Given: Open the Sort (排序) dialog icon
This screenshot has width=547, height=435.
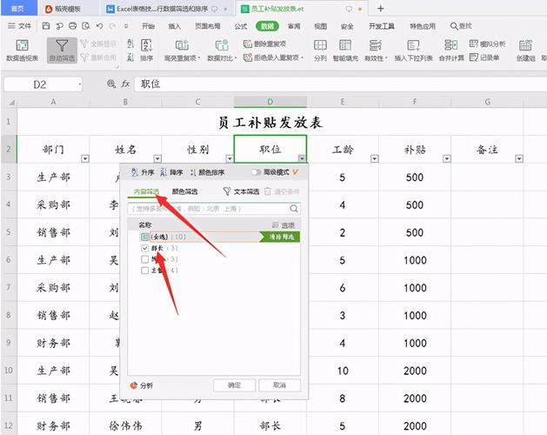Looking at the screenshot, I should (x=147, y=50).
